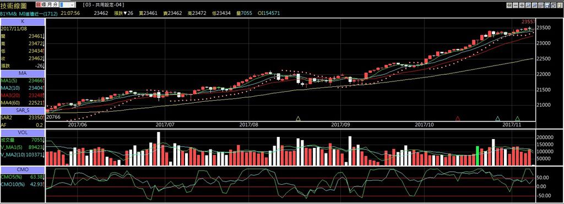Click the MA2(10) 23404 row
This screenshot has height=204, width=564.
[x=22, y=88]
